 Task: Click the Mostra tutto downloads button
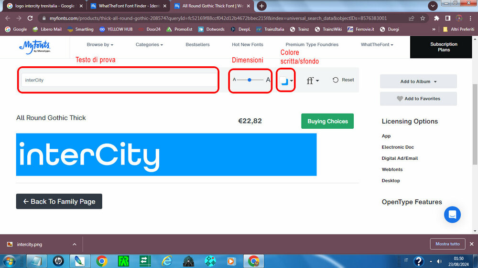pyautogui.click(x=447, y=244)
